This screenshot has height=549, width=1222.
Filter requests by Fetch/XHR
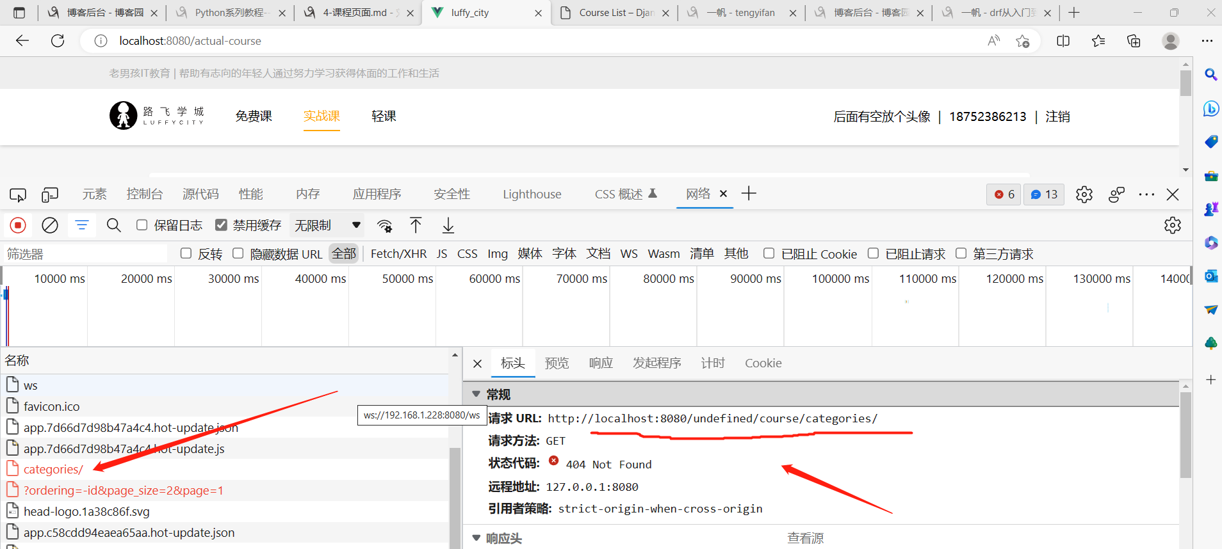tap(398, 253)
